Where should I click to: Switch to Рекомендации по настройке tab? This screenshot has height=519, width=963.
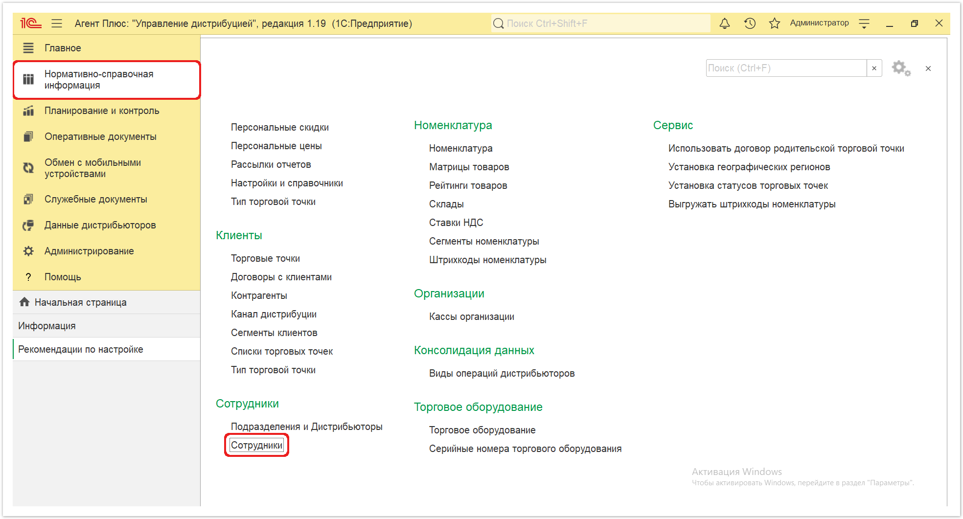pyautogui.click(x=107, y=349)
